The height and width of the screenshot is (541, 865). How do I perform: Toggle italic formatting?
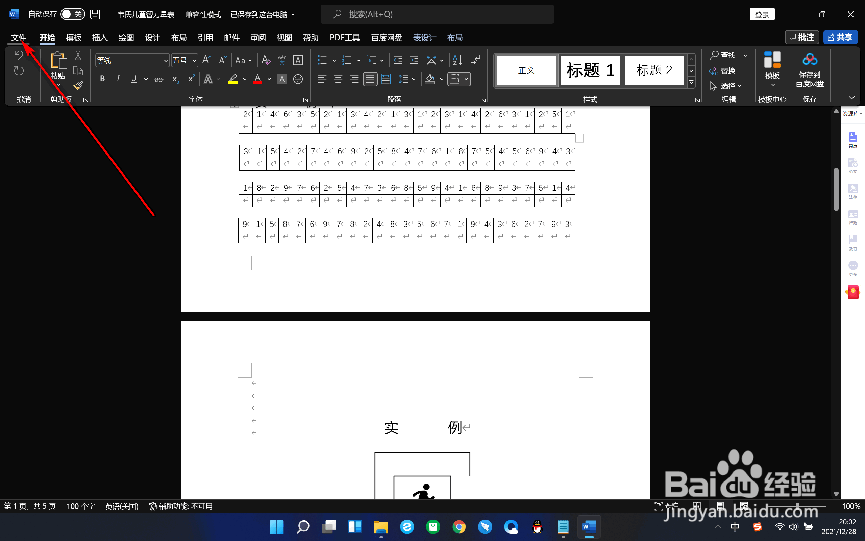(x=118, y=79)
